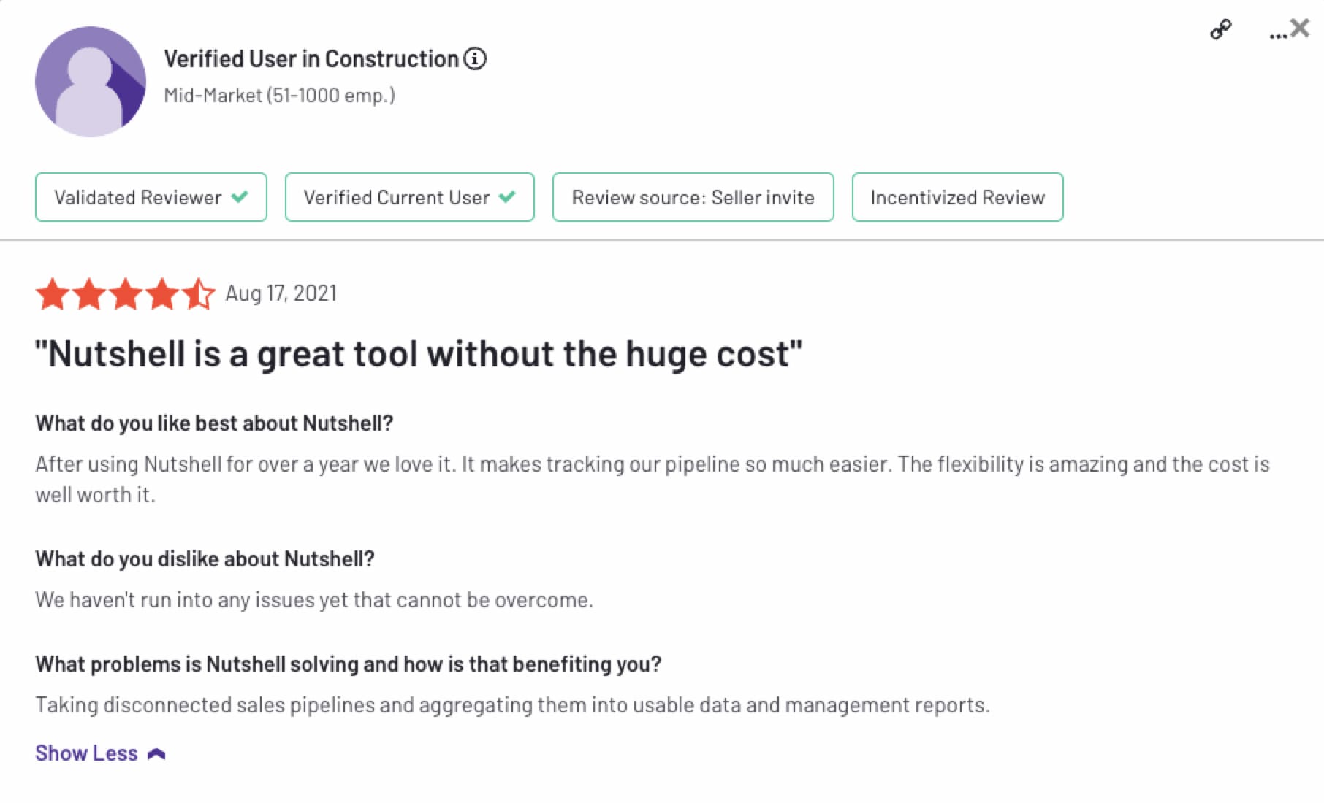1324x803 pixels.
Task: Click the Mid-Market company size text
Action: 279,96
